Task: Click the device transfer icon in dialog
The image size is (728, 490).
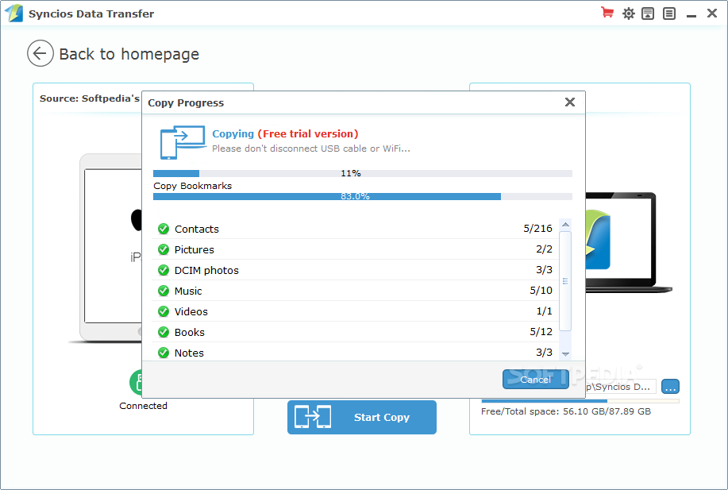Action: pyautogui.click(x=183, y=142)
